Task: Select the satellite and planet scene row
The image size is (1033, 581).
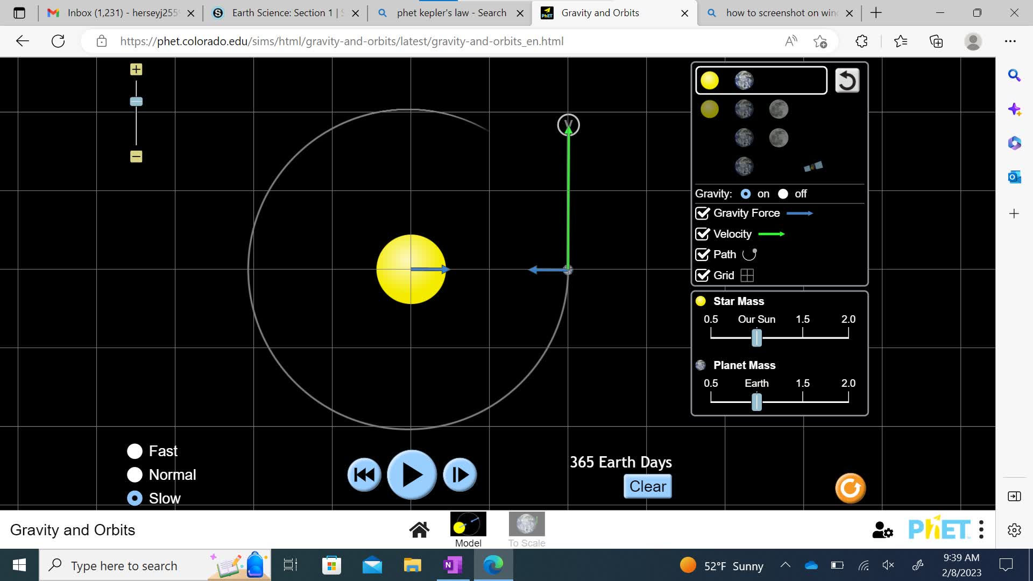Action: (779, 166)
